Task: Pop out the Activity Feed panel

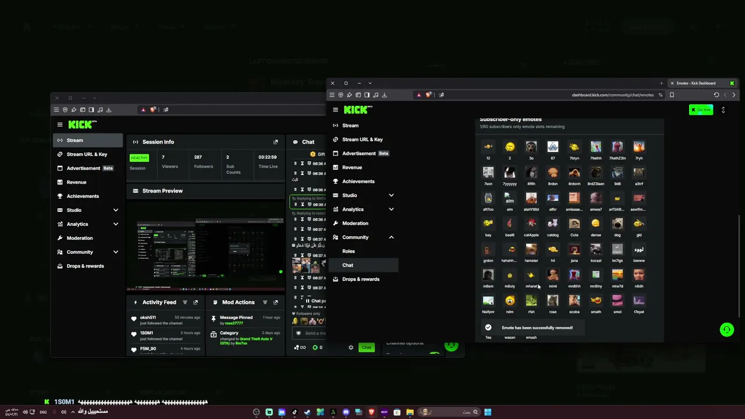Action: tap(196, 303)
